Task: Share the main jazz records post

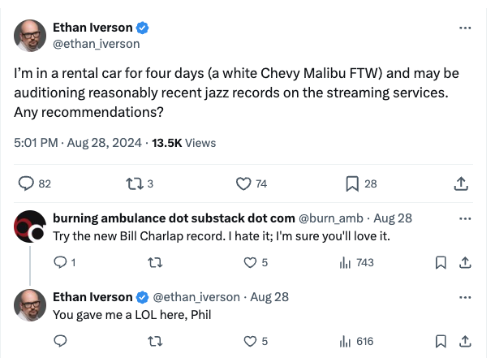Action: [461, 183]
